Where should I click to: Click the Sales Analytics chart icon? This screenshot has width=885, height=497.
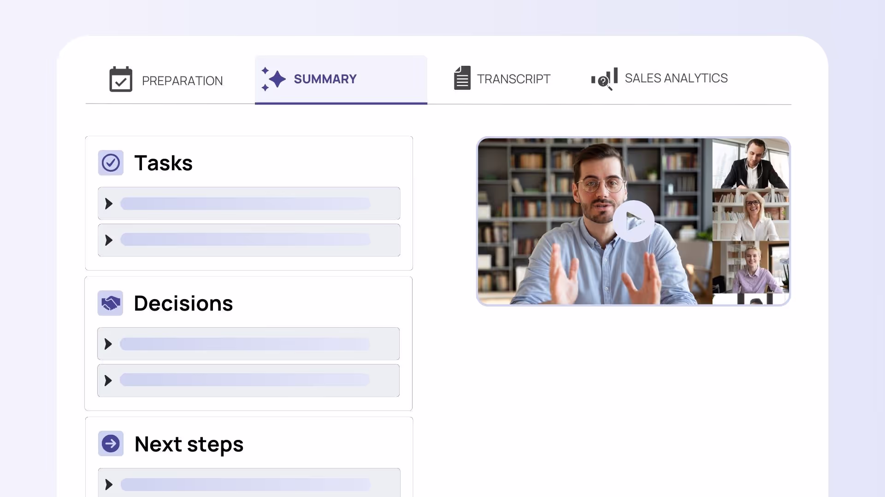[x=604, y=79]
